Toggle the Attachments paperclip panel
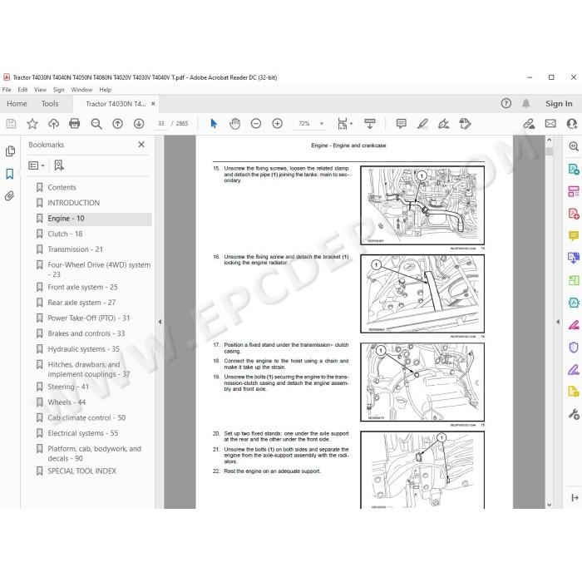Viewport: 582px width, 582px height. coord(10,195)
